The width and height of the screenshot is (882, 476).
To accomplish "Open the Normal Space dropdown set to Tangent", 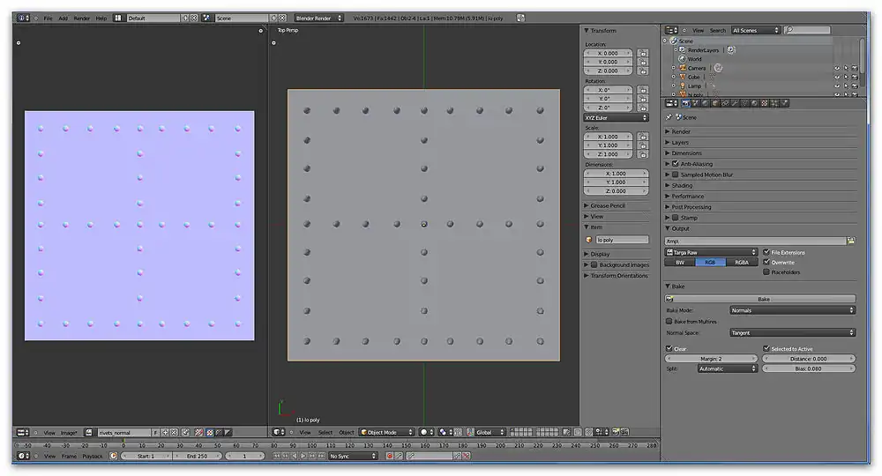I will coord(792,332).
